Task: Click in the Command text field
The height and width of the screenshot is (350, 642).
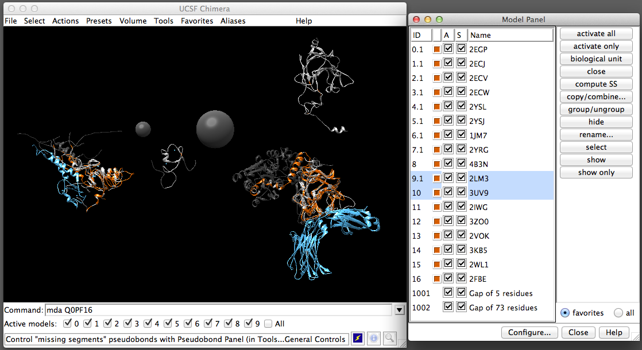Action: click(218, 310)
